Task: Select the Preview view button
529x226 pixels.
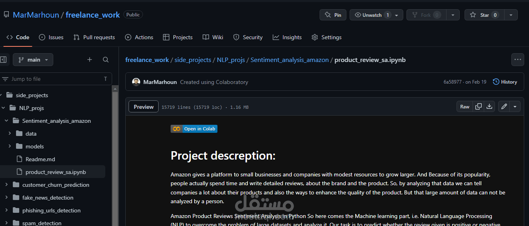Action: point(143,107)
